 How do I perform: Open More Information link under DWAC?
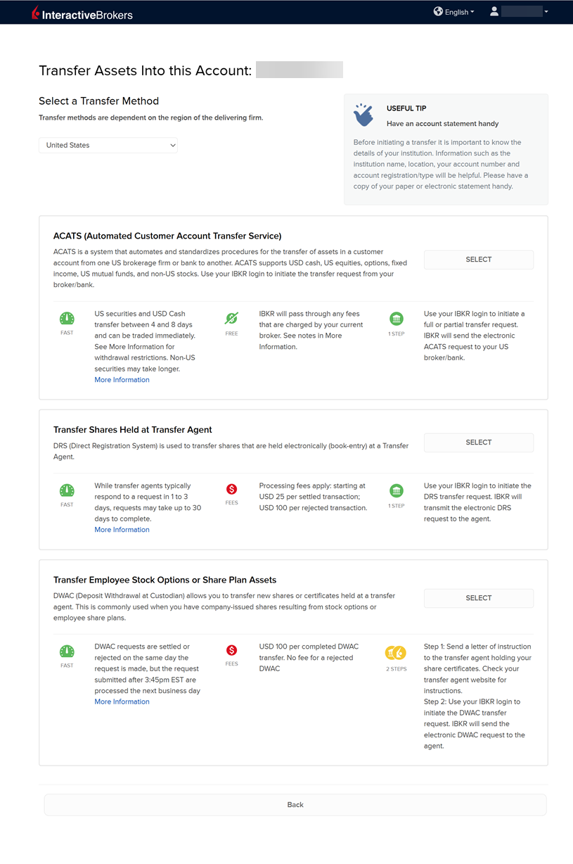(x=122, y=701)
